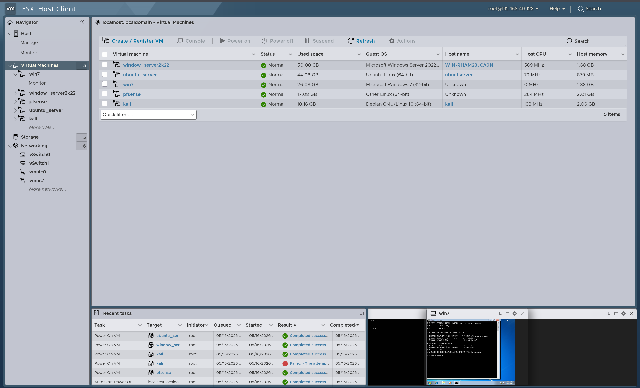Click the virtual machines Search field
640x388 pixels.
tap(595, 41)
